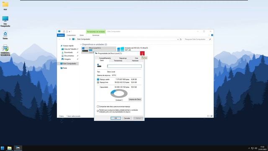Select the Geral tab in properties
Viewport: 268px width, 151px height.
click(x=102, y=60)
